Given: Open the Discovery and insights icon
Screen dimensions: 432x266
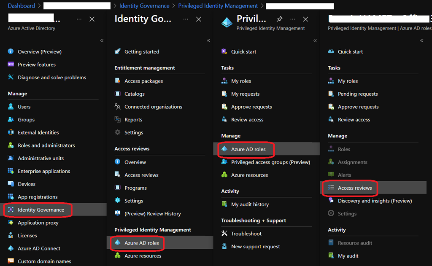Looking at the screenshot, I should (331, 201).
